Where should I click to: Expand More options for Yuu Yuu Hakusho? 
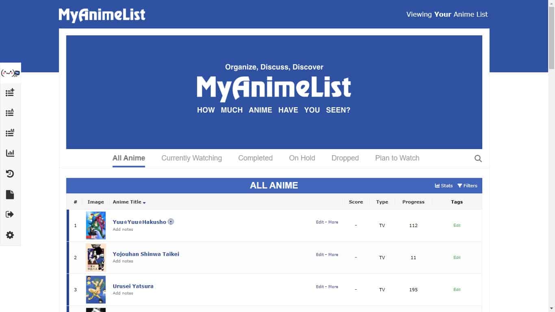333,222
